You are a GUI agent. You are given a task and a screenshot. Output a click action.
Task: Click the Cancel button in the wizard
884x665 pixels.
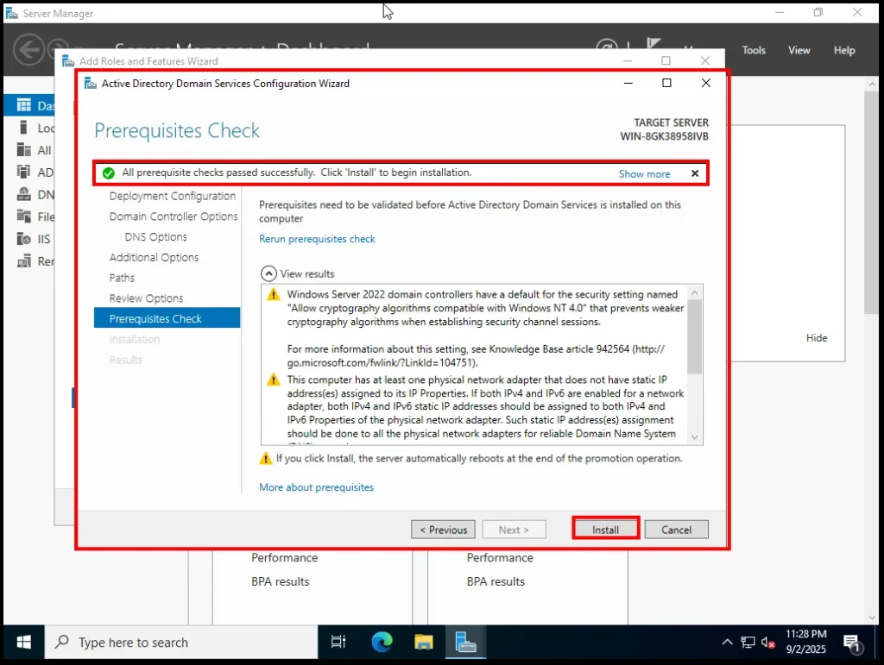click(x=676, y=530)
